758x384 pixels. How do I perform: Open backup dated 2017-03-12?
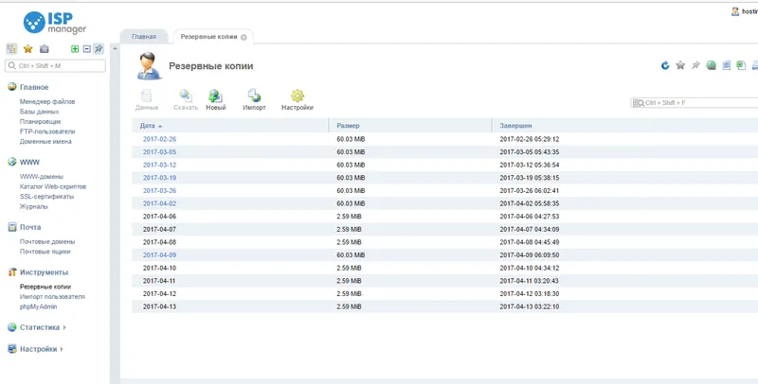point(159,165)
